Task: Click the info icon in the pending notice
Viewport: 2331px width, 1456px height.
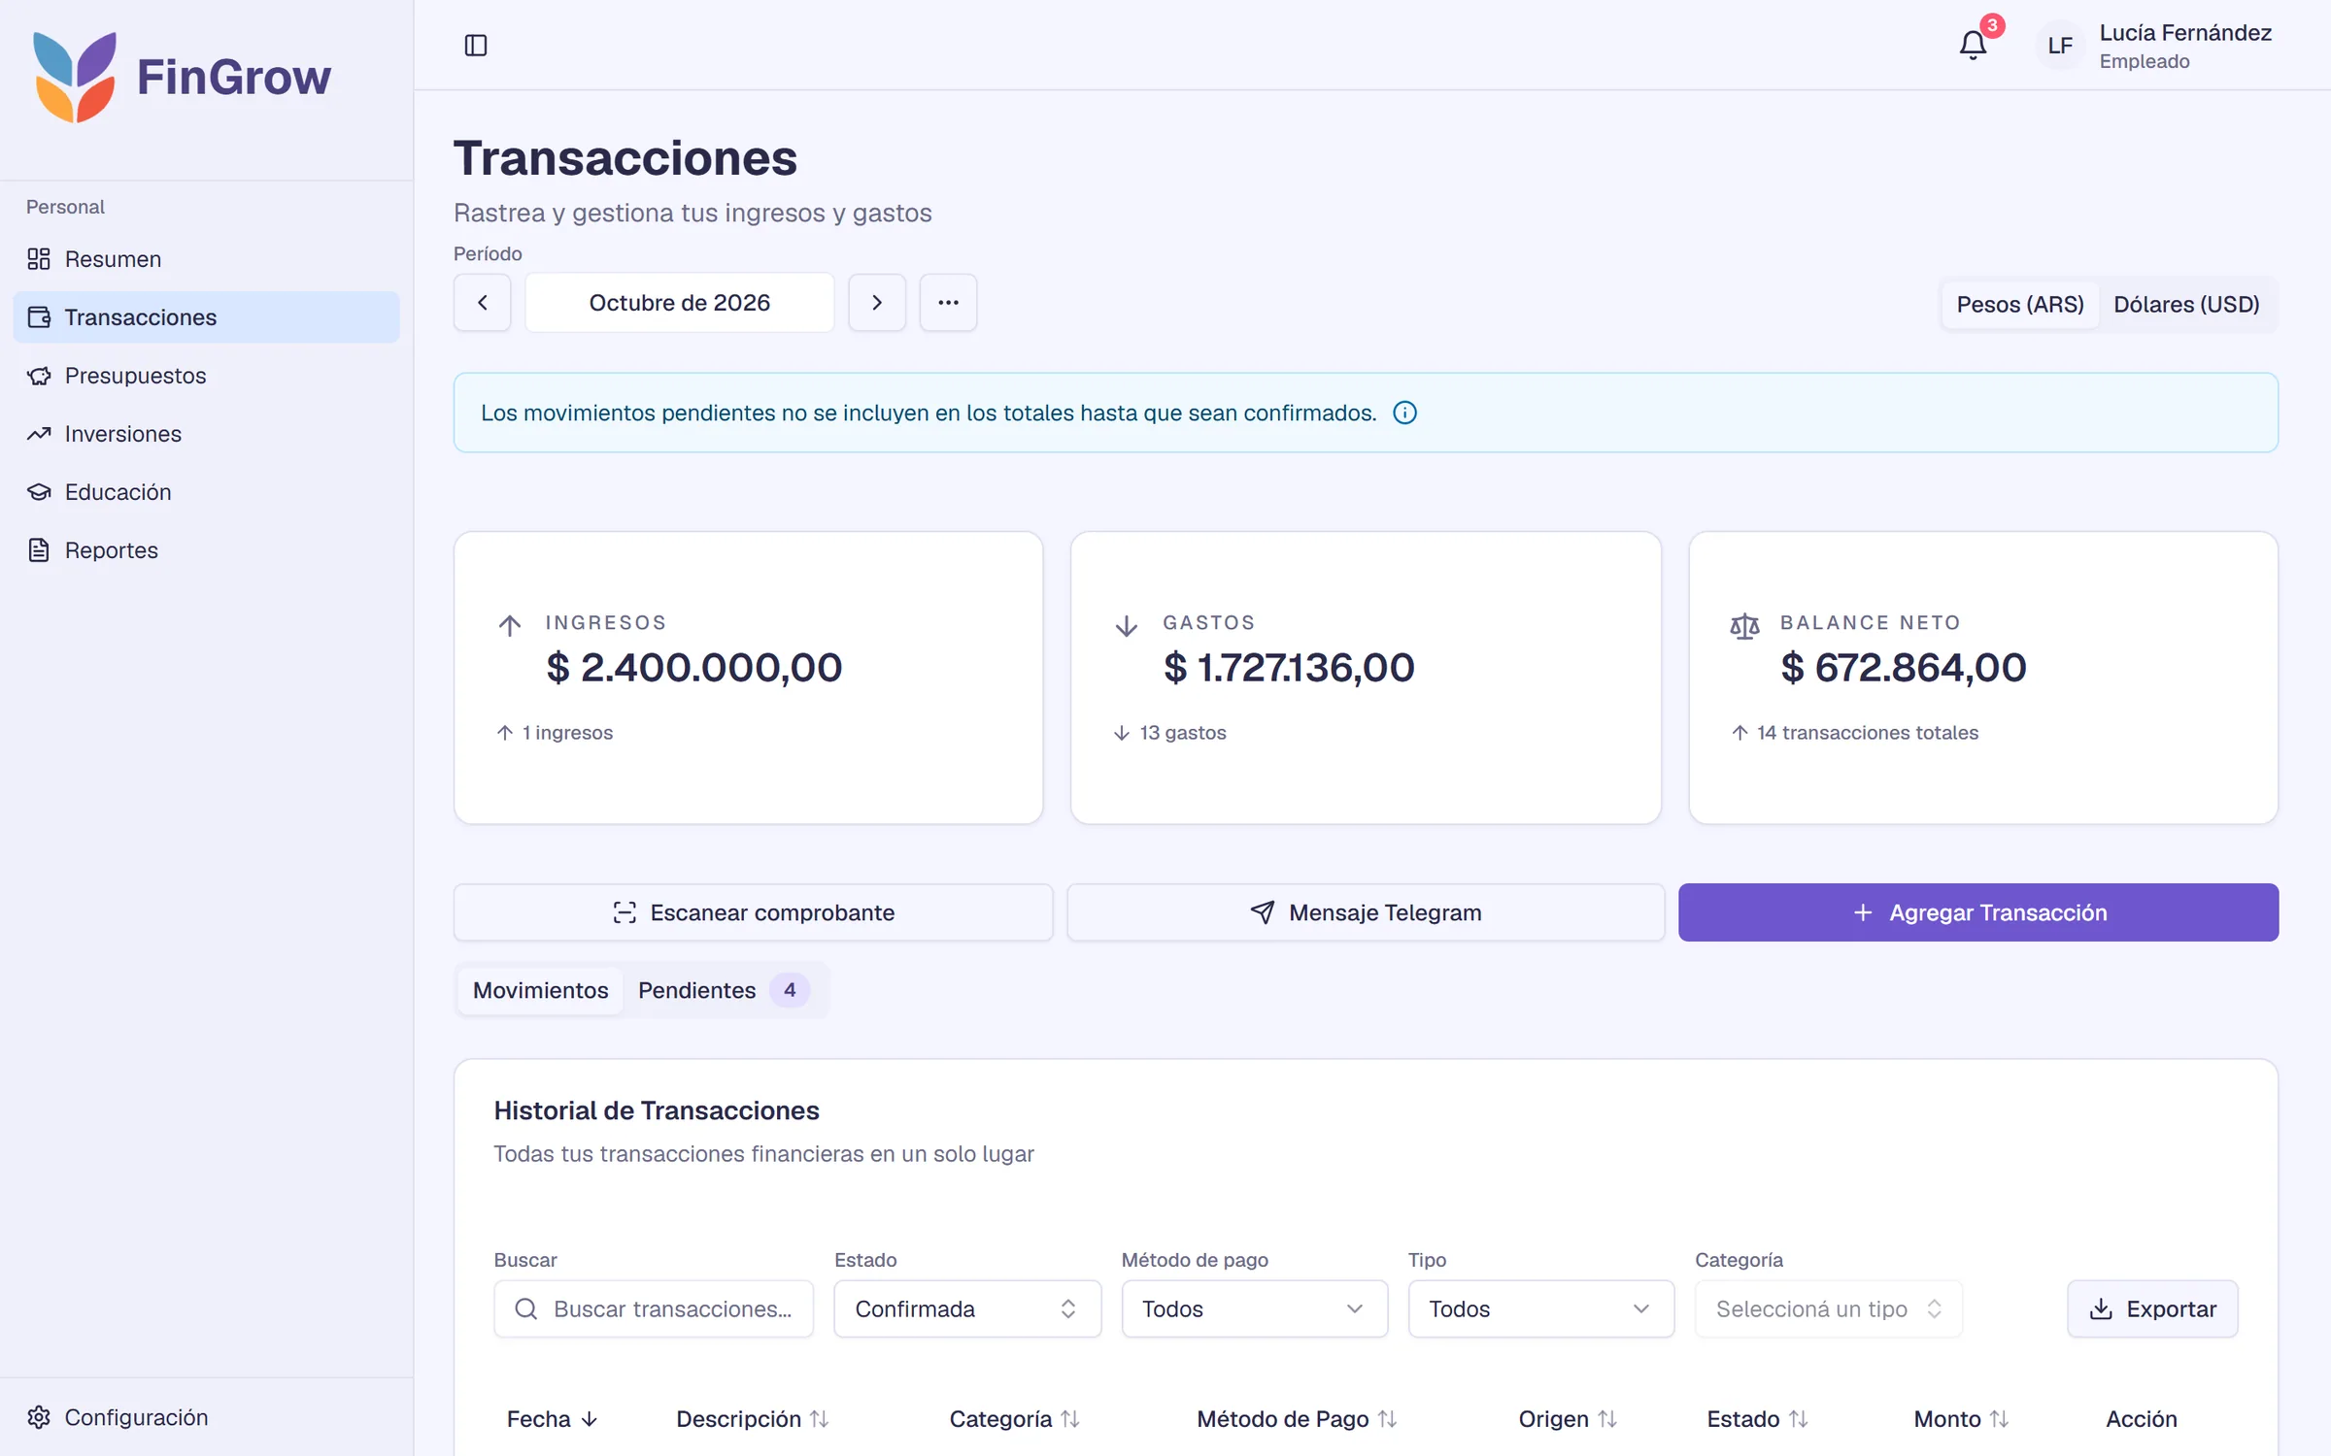Action: click(1404, 413)
